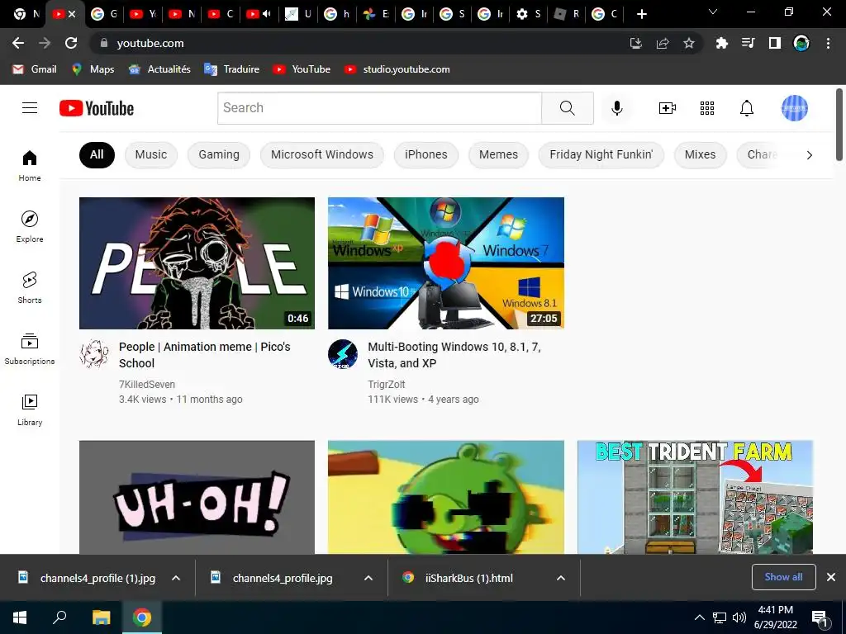Image resolution: width=846 pixels, height=634 pixels.
Task: Toggle the browser side panel
Action: point(774,43)
